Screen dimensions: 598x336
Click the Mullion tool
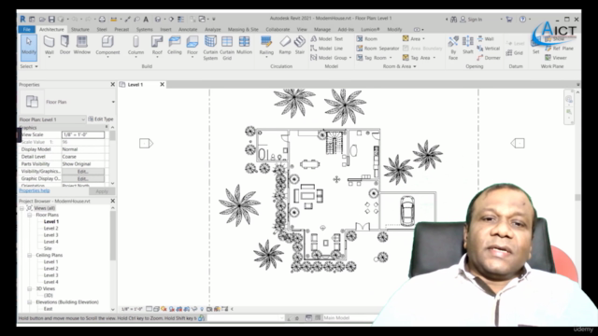pos(244,45)
